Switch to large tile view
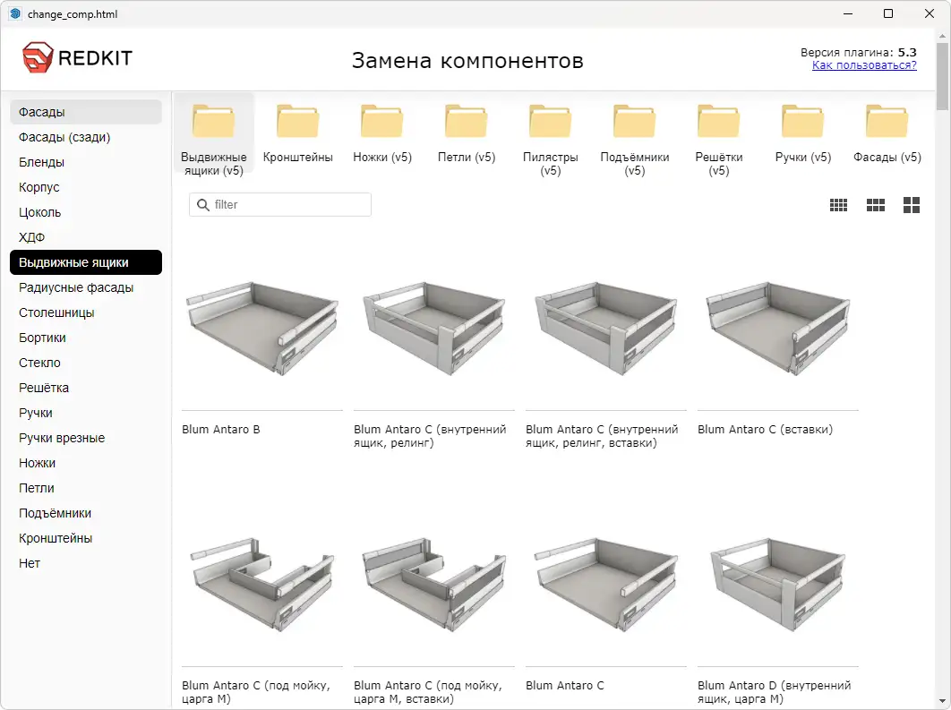Viewport: 951px width, 710px height. 911,204
